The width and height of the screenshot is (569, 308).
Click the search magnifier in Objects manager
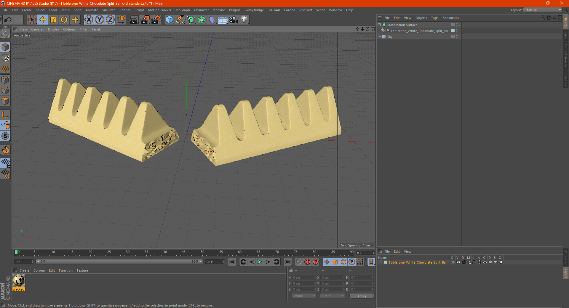543,18
